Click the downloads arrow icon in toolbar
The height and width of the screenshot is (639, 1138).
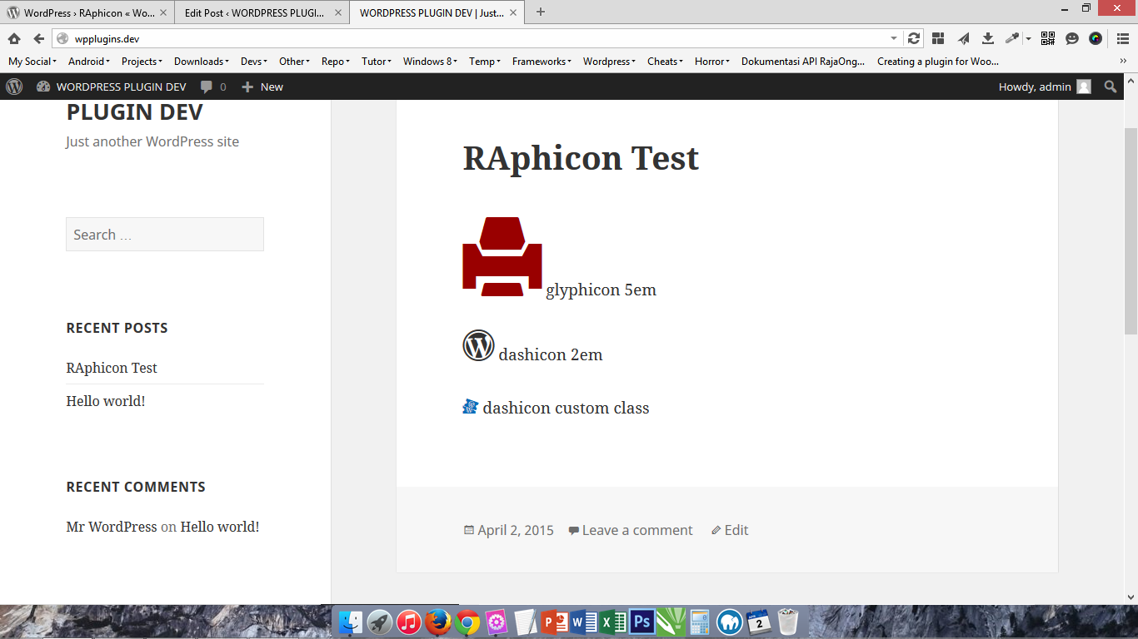(988, 38)
